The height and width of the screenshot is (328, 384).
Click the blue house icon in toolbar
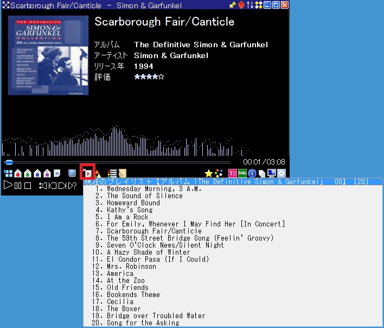point(37,173)
